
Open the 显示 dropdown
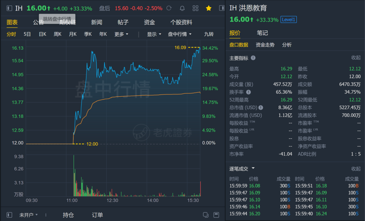(154, 34)
